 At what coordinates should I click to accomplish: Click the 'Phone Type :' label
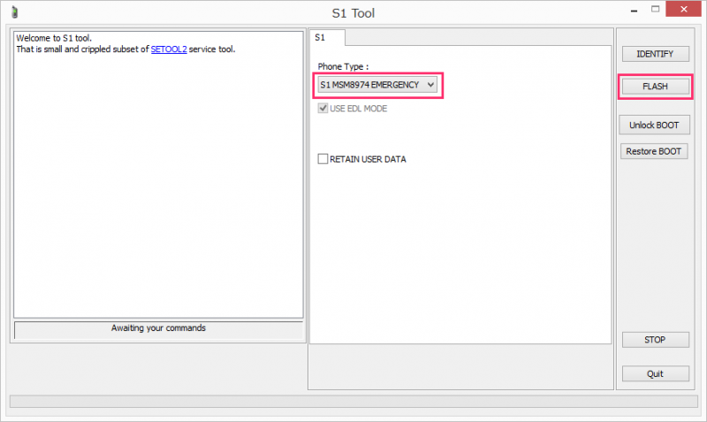click(343, 67)
